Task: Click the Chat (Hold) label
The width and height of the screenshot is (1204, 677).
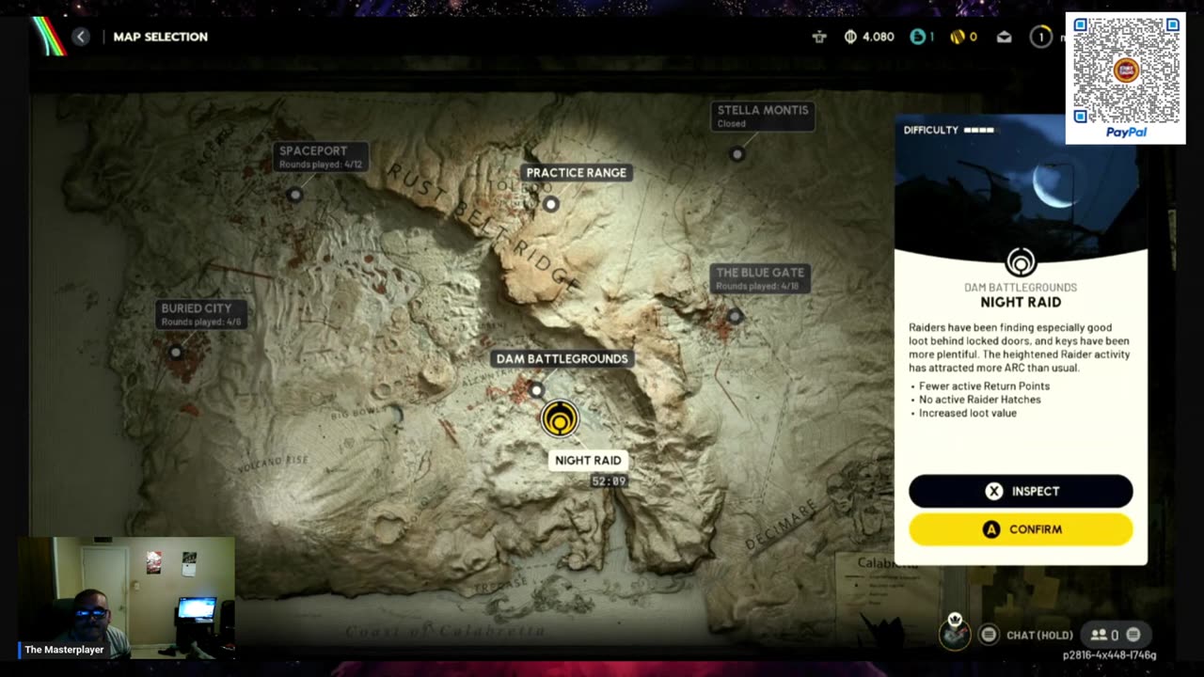Action: click(x=1039, y=635)
